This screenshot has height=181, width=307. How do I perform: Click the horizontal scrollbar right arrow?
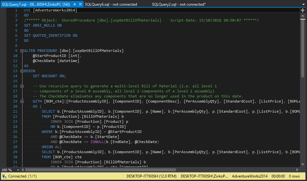pos(297,170)
